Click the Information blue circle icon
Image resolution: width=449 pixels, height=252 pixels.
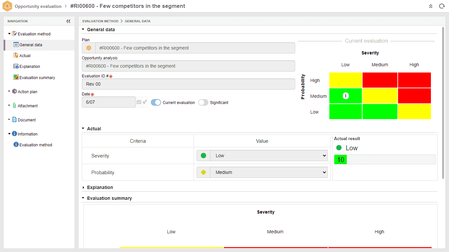tap(14, 134)
